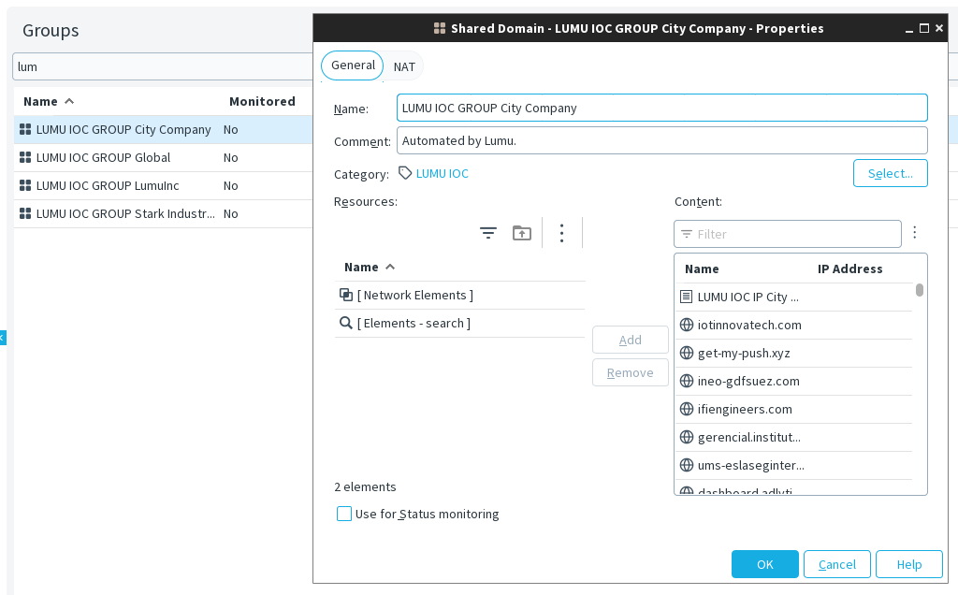Open the General tab
This screenshot has width=958, height=595.
click(353, 65)
